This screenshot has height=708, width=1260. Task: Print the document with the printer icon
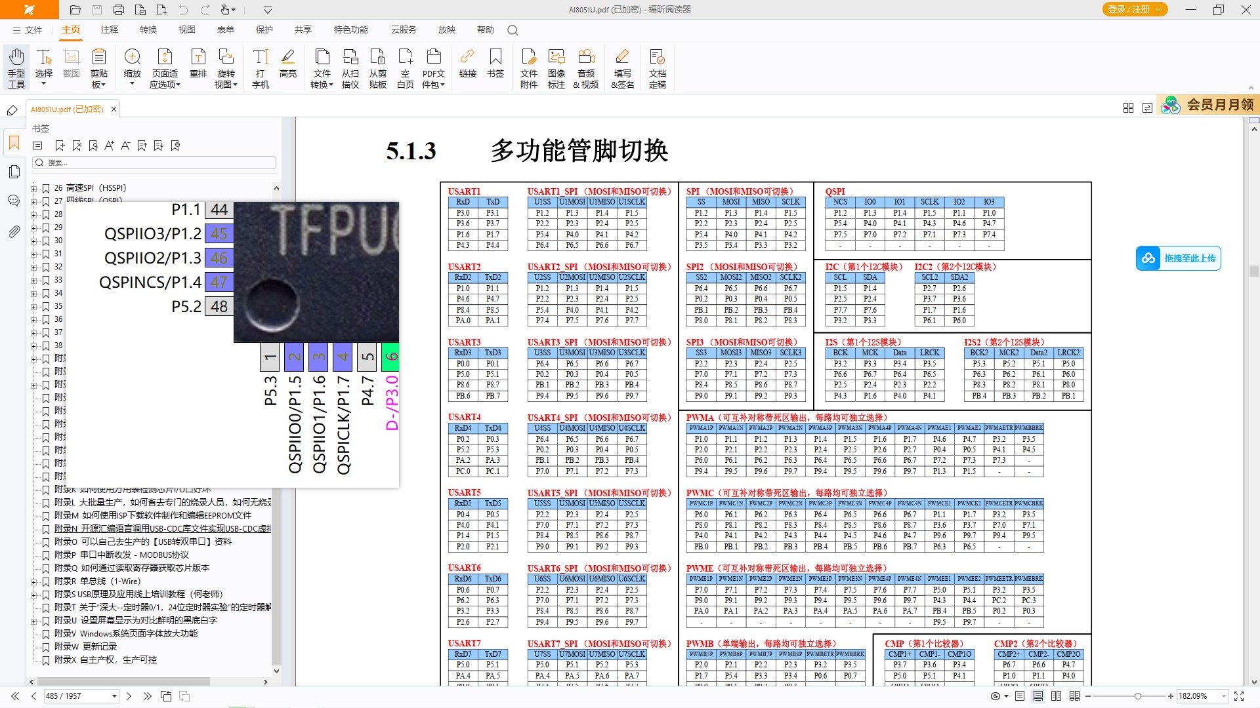119,10
